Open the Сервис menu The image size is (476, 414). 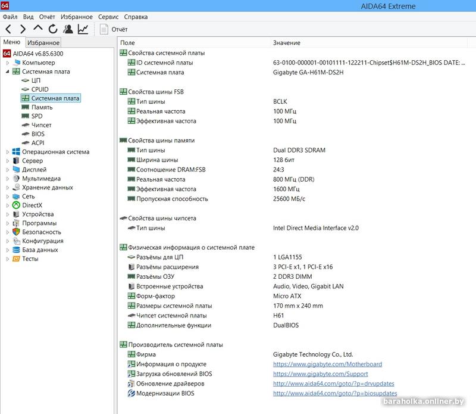coord(108,17)
